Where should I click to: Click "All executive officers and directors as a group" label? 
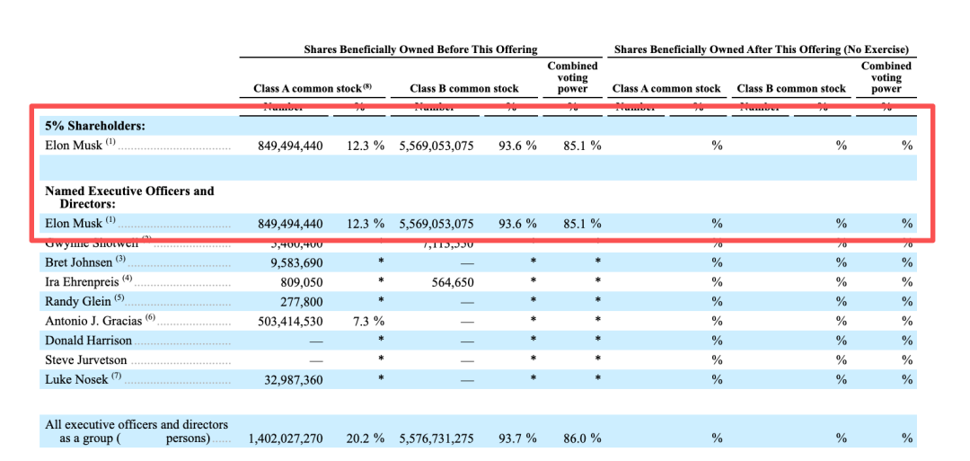(x=137, y=432)
